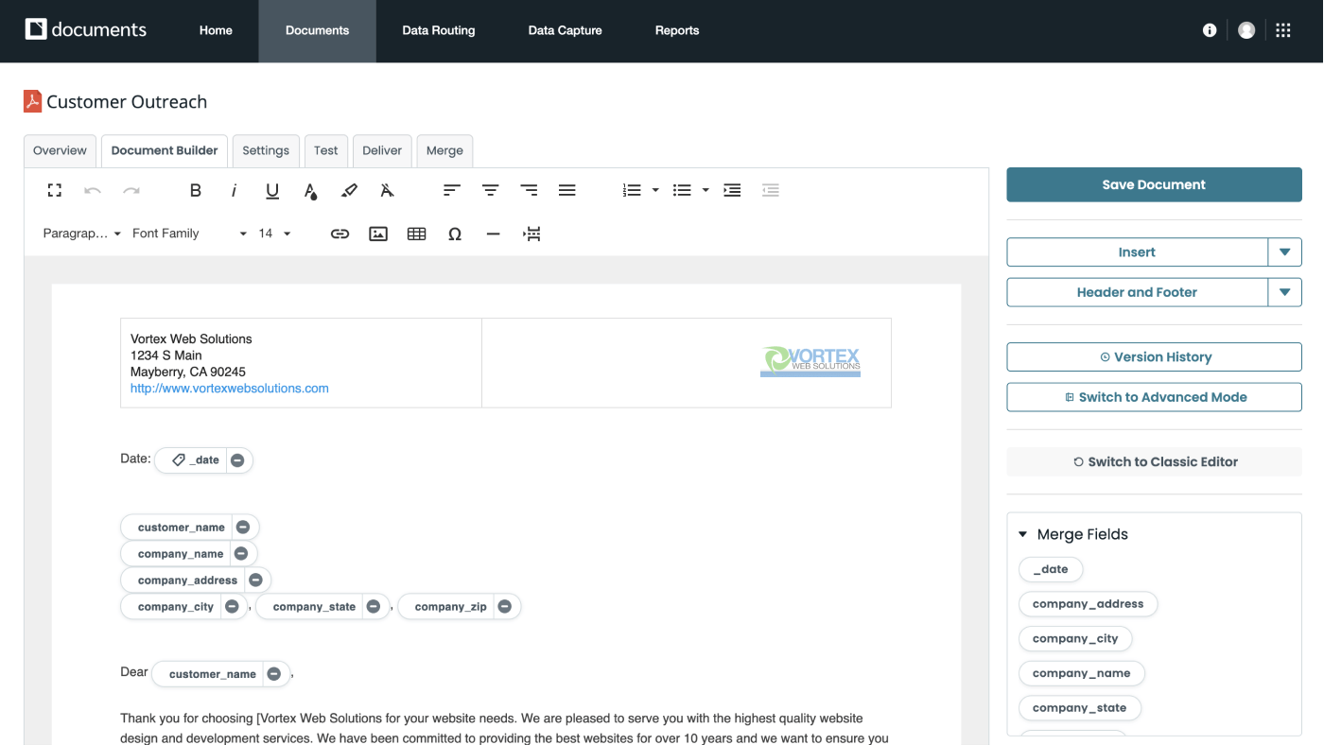
Task: Apply italic formatting
Action: (x=234, y=190)
